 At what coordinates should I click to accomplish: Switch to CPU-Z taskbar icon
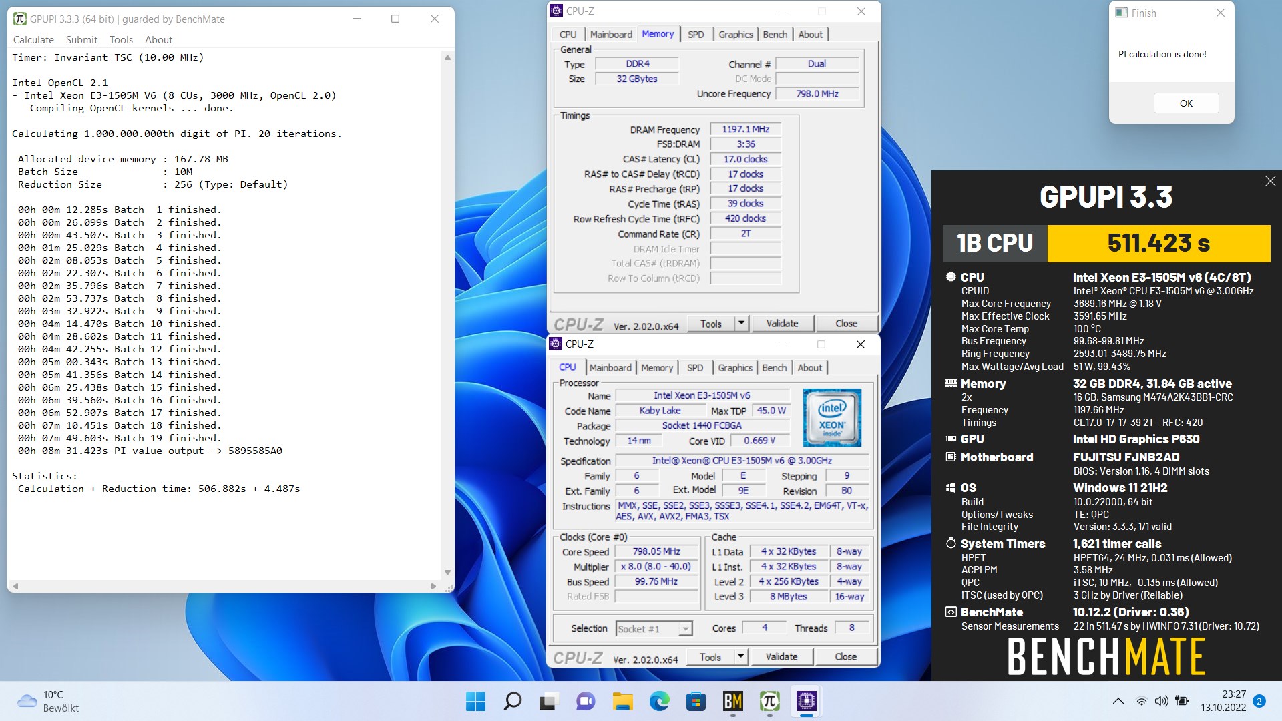pyautogui.click(x=806, y=701)
